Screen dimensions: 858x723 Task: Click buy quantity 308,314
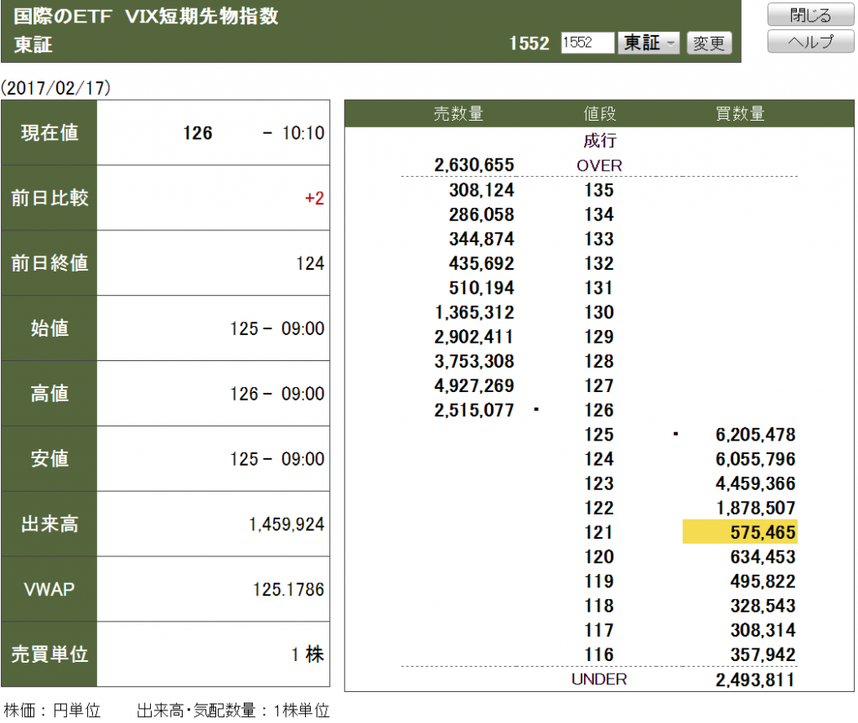[x=762, y=631]
